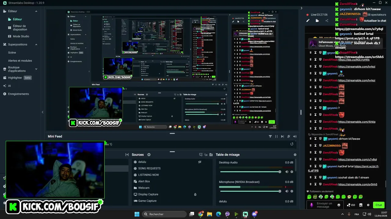Screen dimensions: 391x219
Task: Open the streamable.com/4irklp link
Action: [x=357, y=122]
